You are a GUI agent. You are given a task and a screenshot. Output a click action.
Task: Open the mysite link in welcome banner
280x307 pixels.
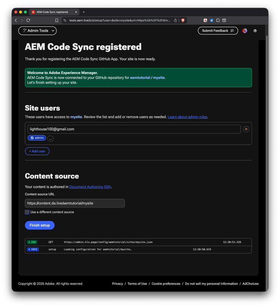coord(159,78)
